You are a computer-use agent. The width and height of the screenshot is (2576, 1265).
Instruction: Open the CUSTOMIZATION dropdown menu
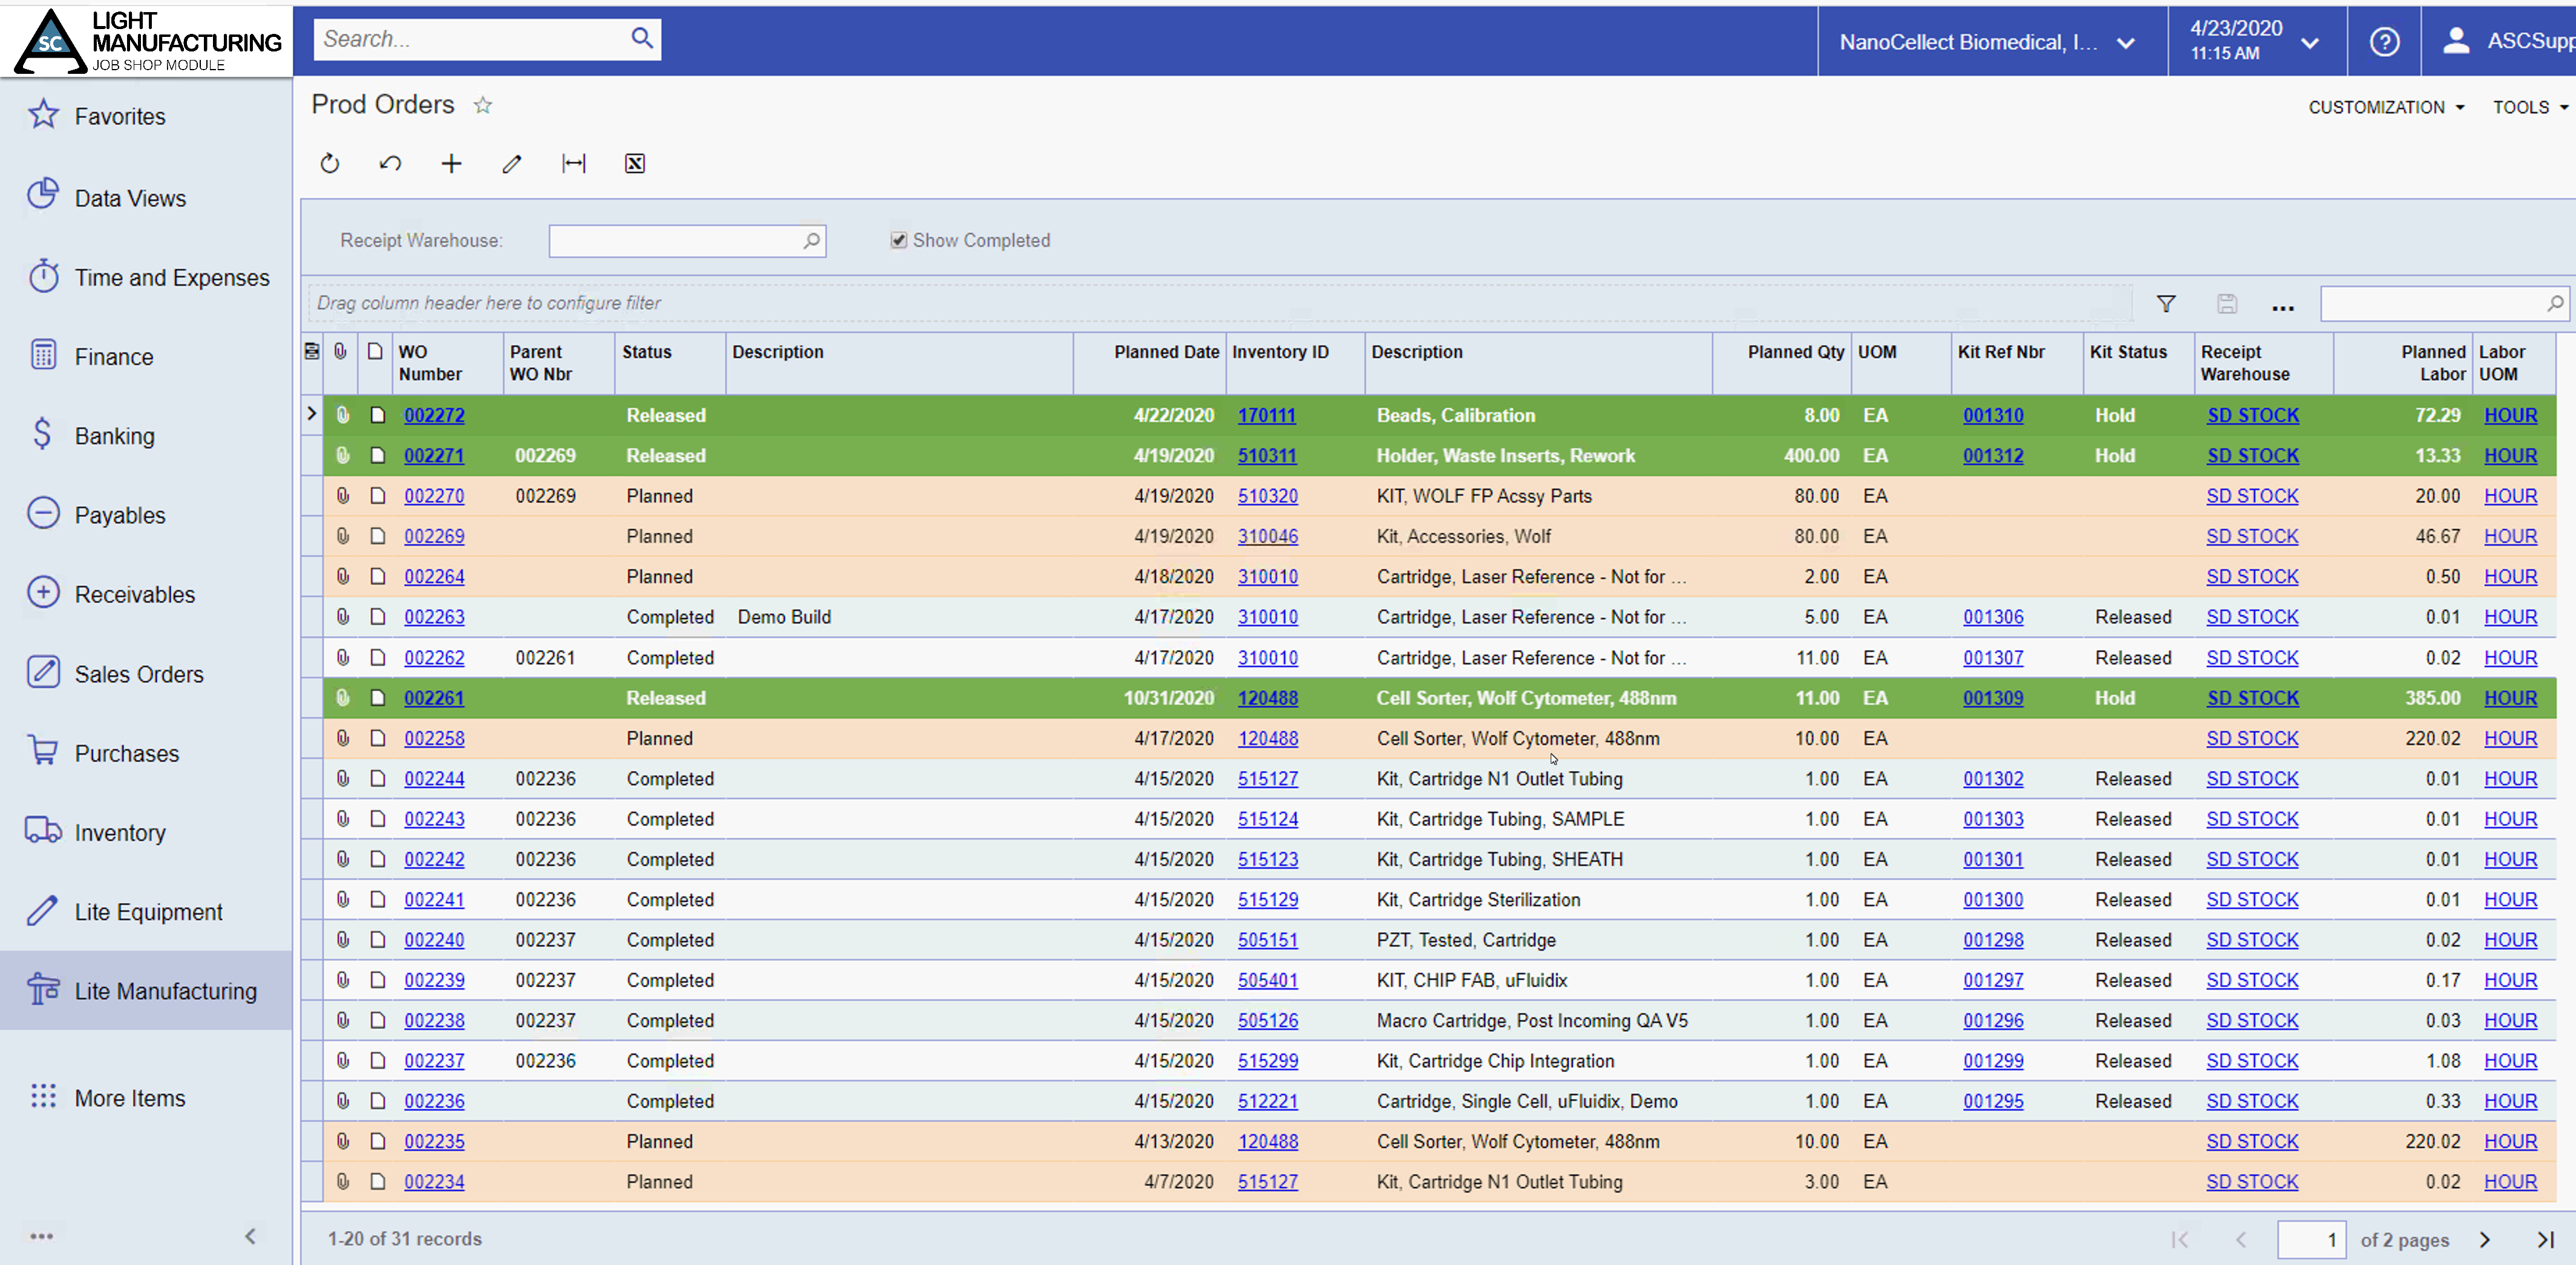[x=2386, y=107]
